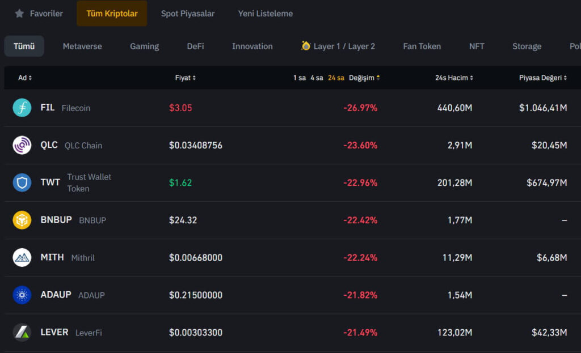Open the Spot Piyasalar tab
581x353 pixels.
coord(187,14)
